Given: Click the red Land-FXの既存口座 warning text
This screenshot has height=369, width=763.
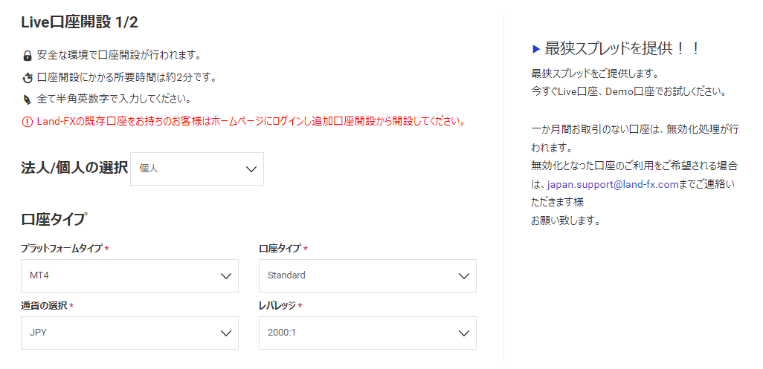Looking at the screenshot, I should click(251, 121).
